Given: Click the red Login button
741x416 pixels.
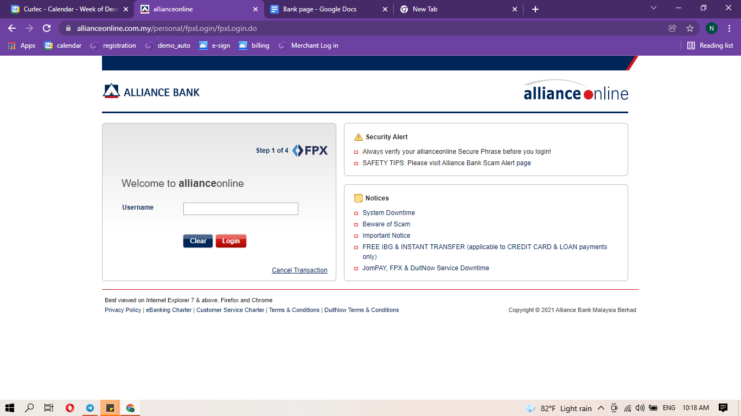Looking at the screenshot, I should coord(231,241).
